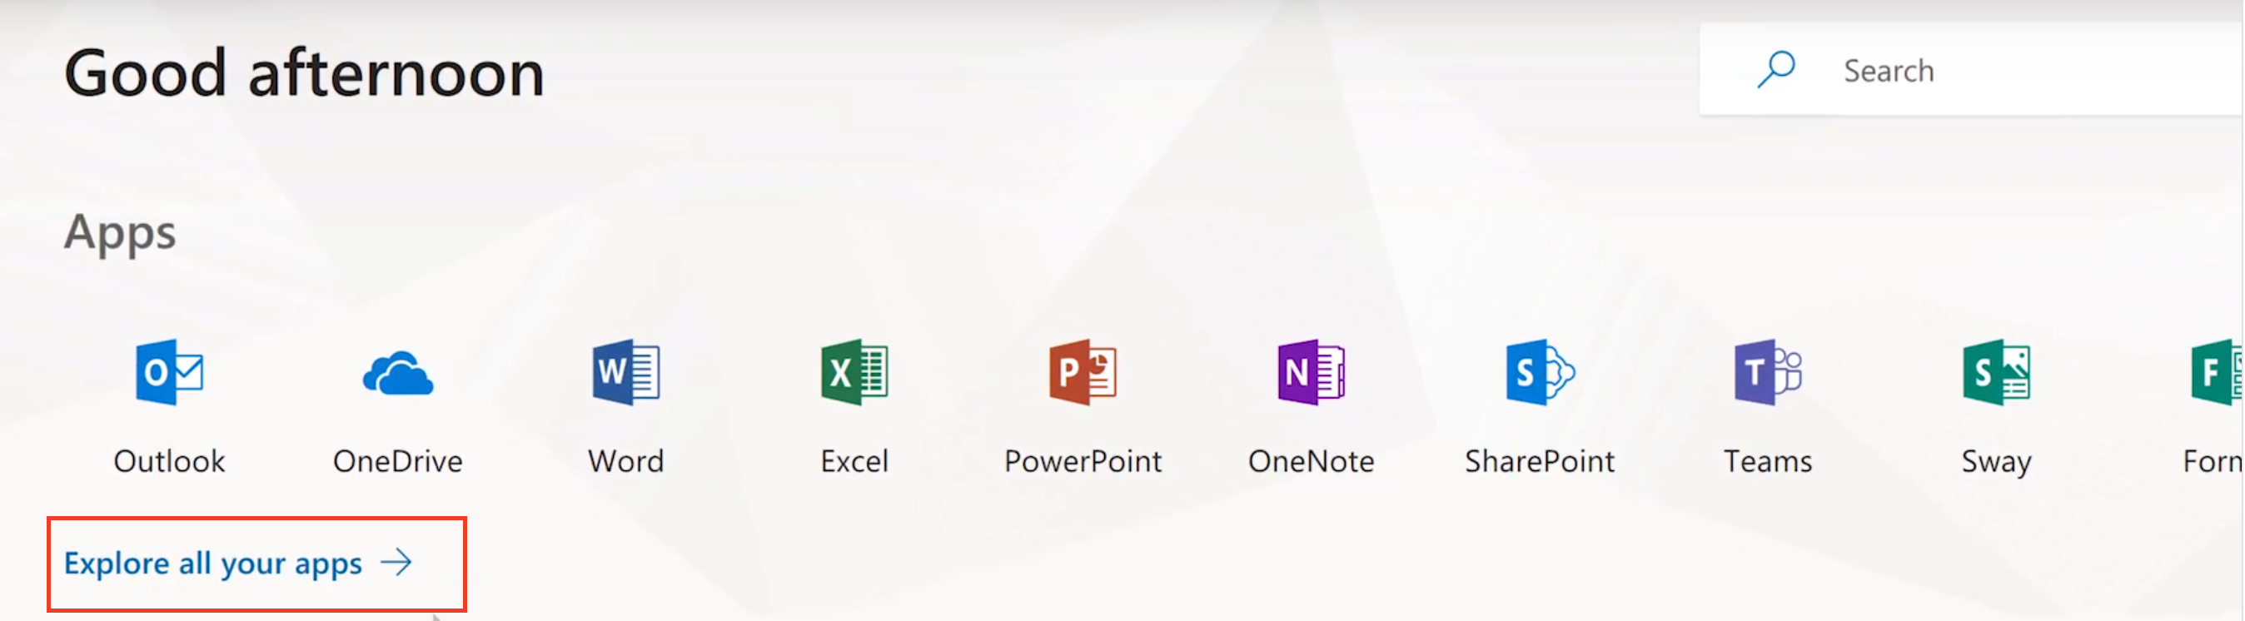The width and height of the screenshot is (2245, 621).
Task: Select the PowerPoint text label
Action: click(x=1083, y=460)
